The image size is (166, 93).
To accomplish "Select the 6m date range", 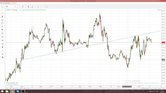I will (x=14, y=88).
